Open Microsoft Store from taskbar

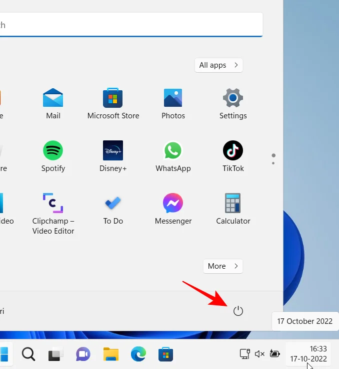[165, 354]
